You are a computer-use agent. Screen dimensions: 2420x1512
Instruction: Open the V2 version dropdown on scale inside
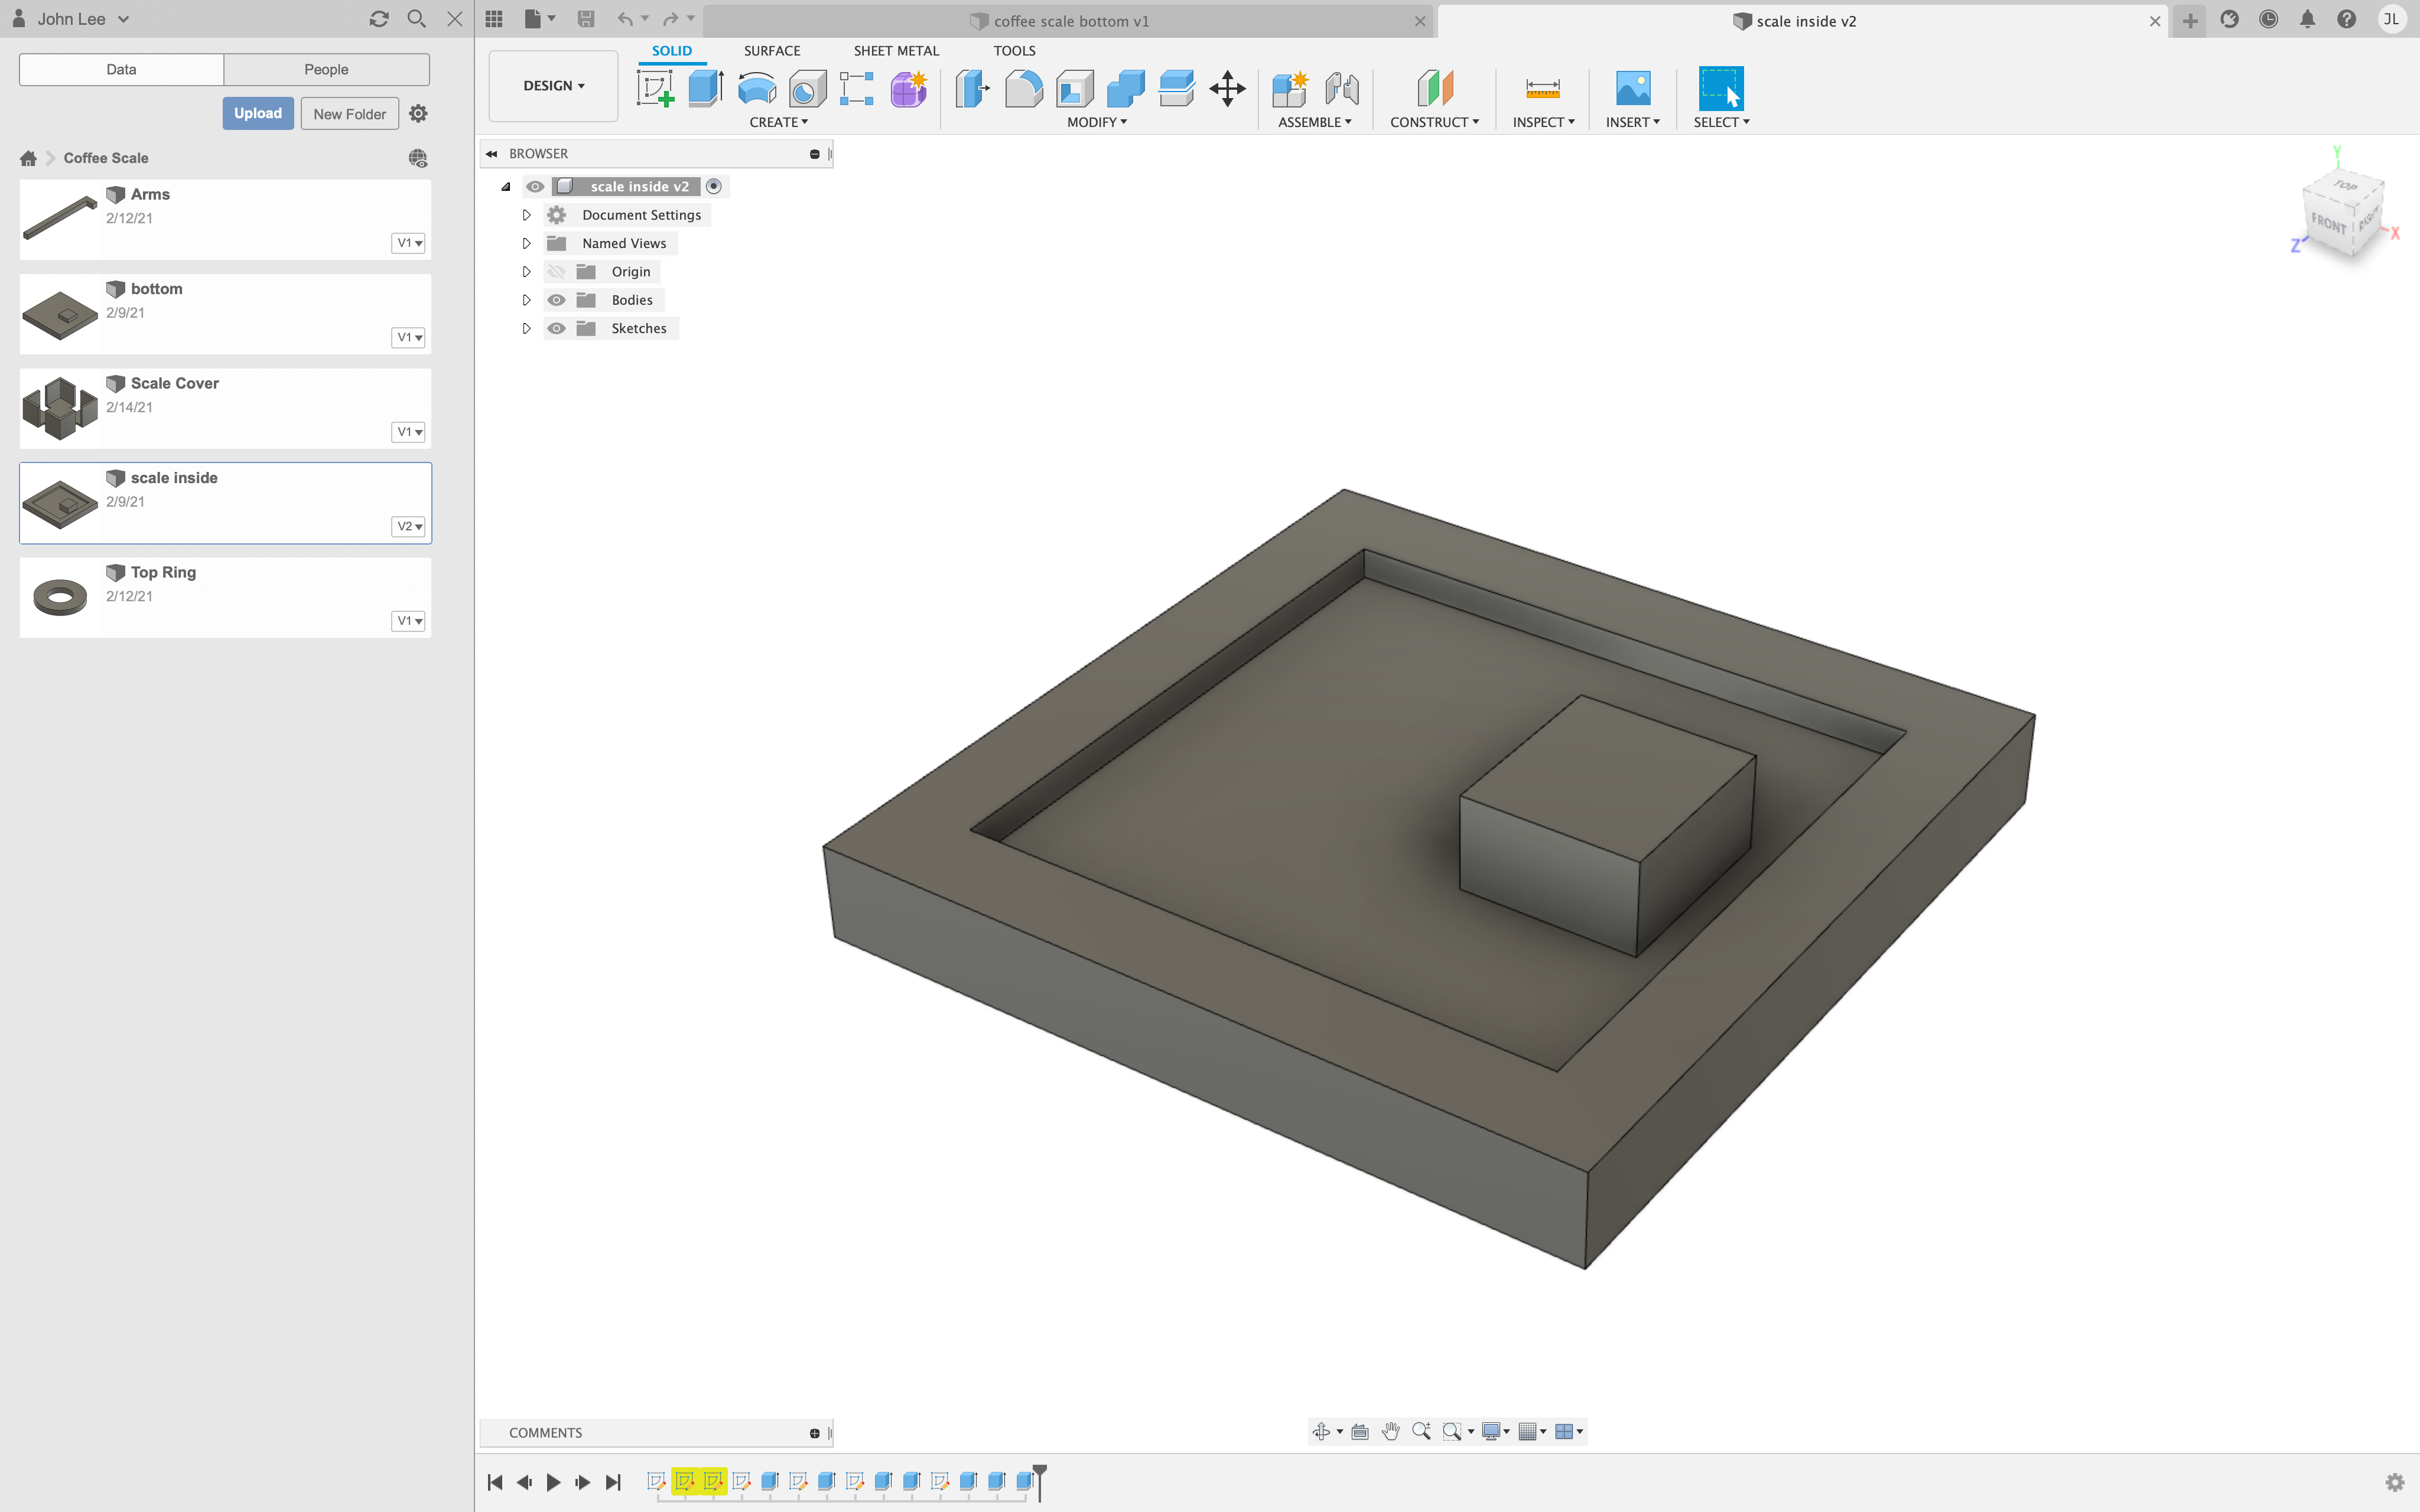pyautogui.click(x=408, y=526)
